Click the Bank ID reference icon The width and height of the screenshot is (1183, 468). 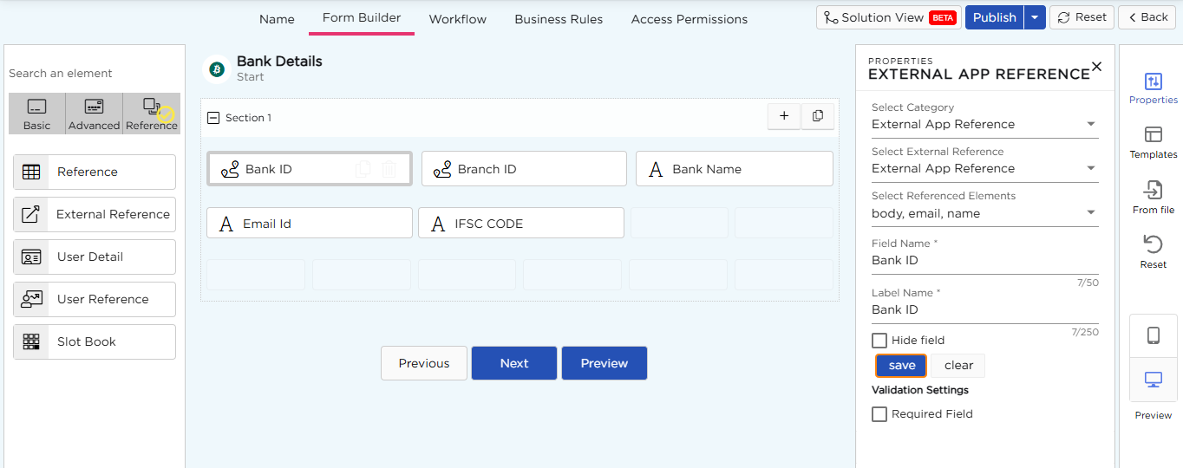click(230, 169)
